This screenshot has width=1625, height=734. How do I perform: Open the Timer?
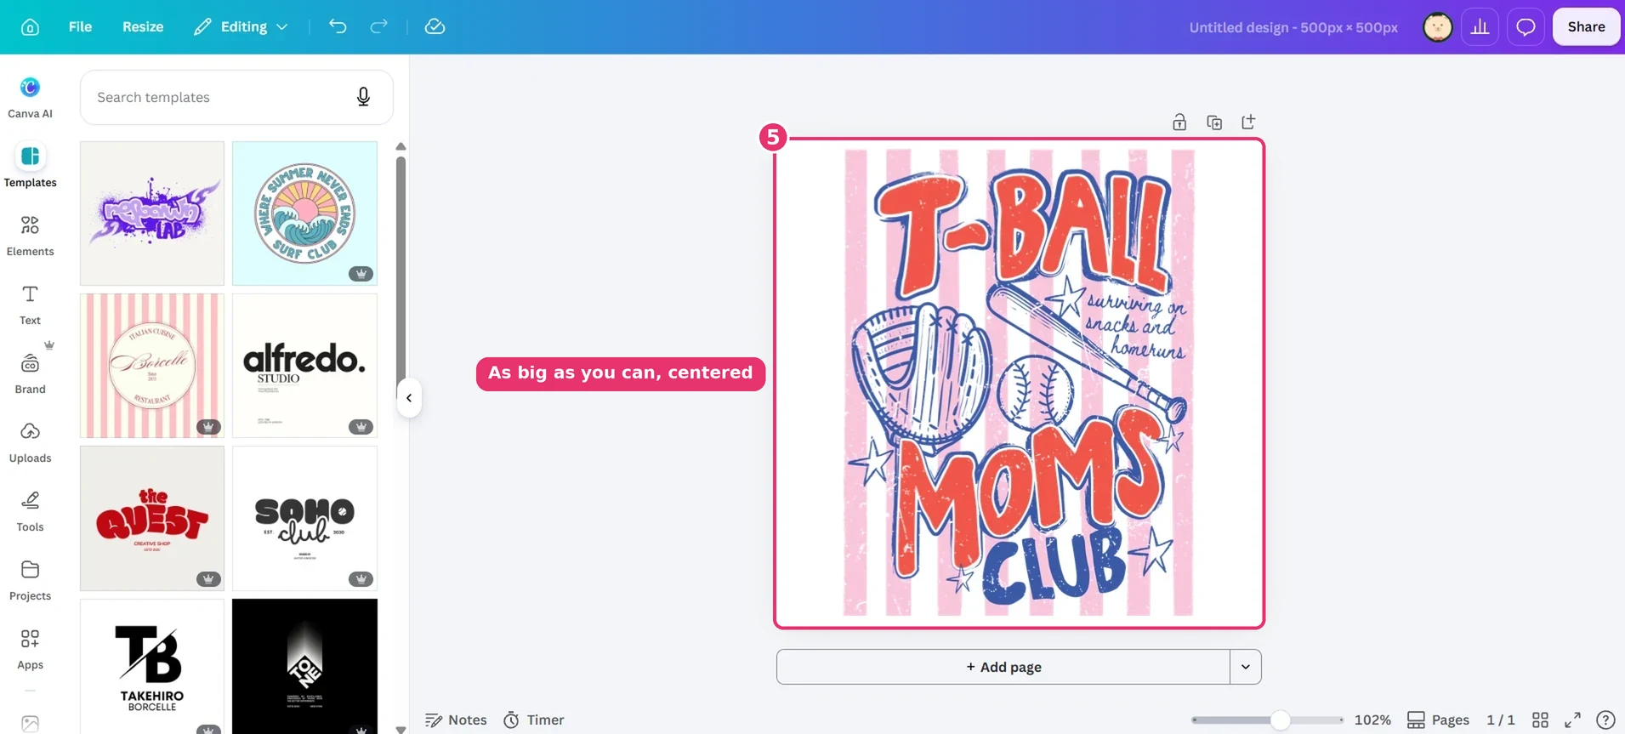pos(534,720)
